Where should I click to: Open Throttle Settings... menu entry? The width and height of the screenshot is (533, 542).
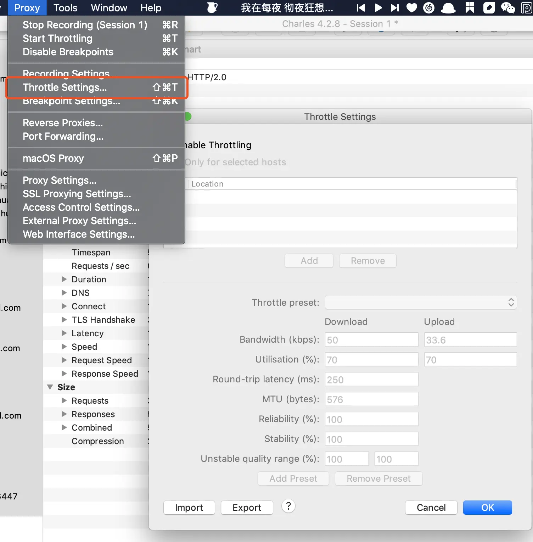(x=96, y=87)
